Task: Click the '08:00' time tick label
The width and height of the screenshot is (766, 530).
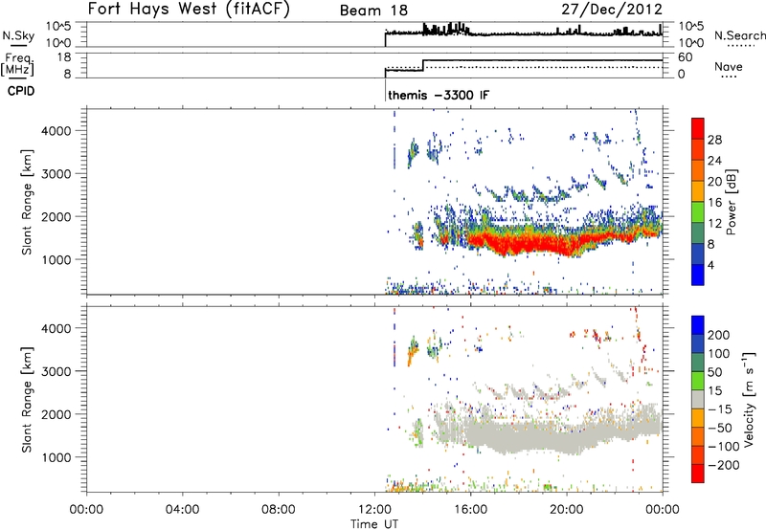Action: [x=279, y=510]
